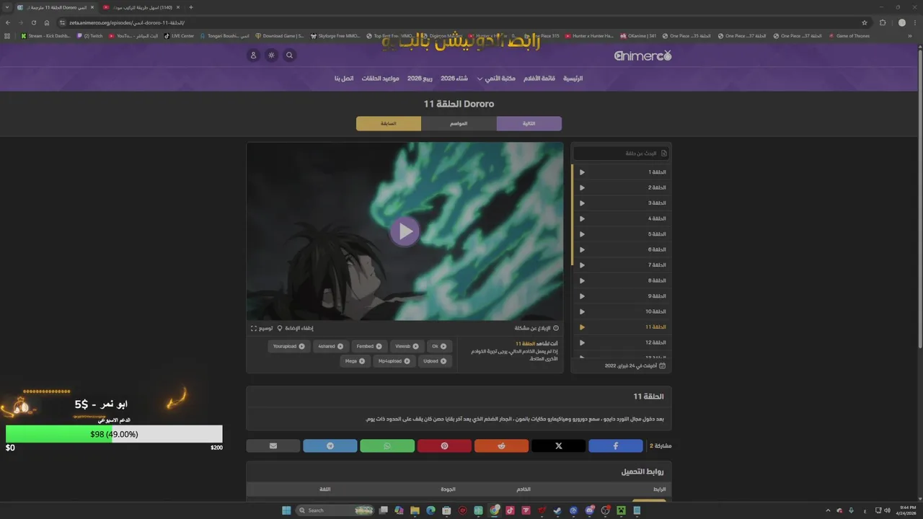
Task: Open new browser tab with plus
Action: pos(190,7)
